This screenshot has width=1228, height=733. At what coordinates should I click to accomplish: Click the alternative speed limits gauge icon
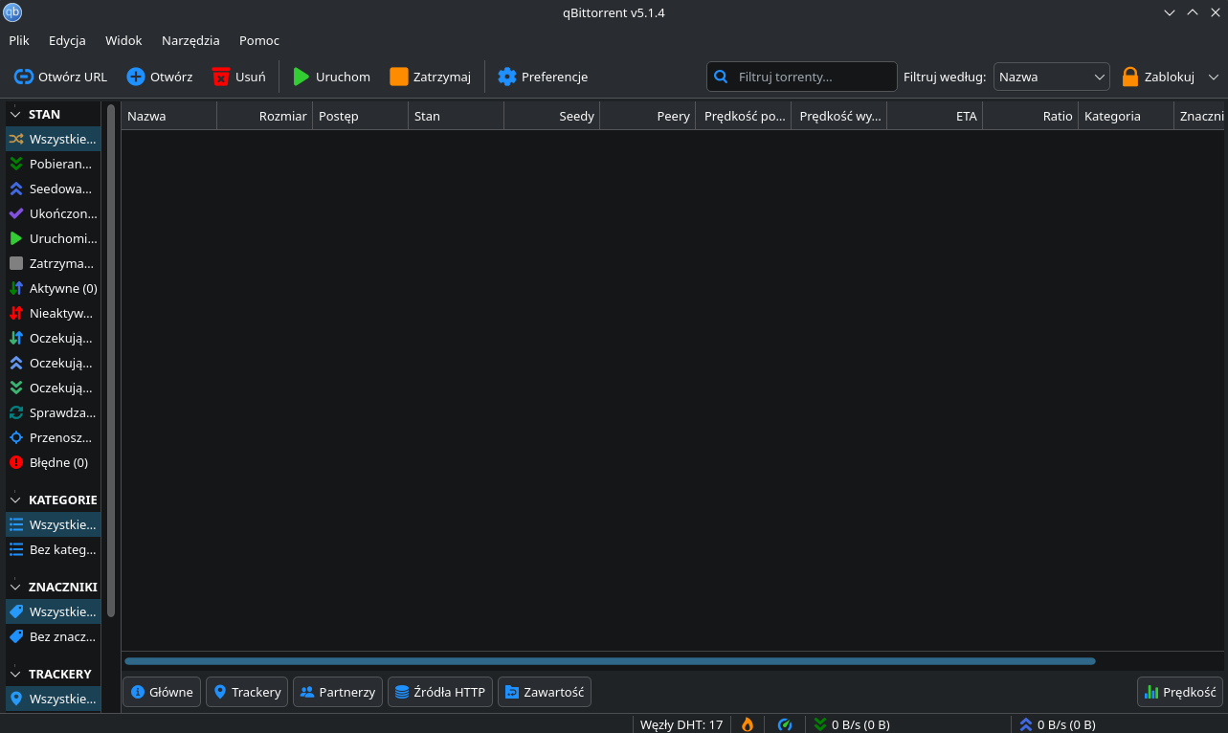coord(785,724)
